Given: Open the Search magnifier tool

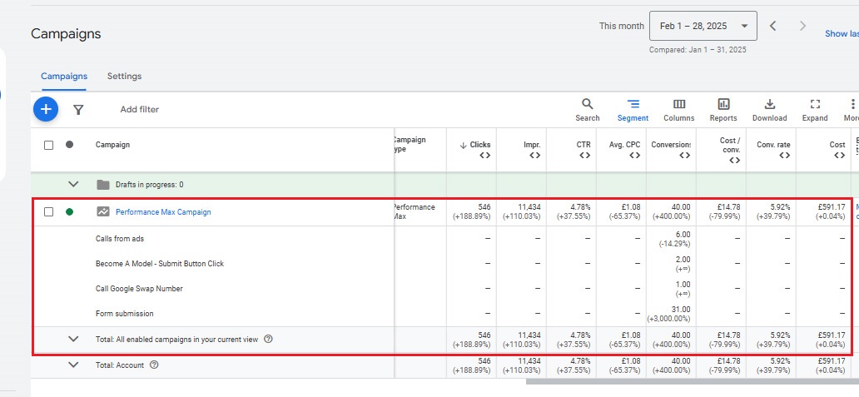Looking at the screenshot, I should pyautogui.click(x=587, y=104).
